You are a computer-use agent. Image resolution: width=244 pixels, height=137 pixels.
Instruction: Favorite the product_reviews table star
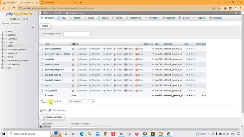73,80
